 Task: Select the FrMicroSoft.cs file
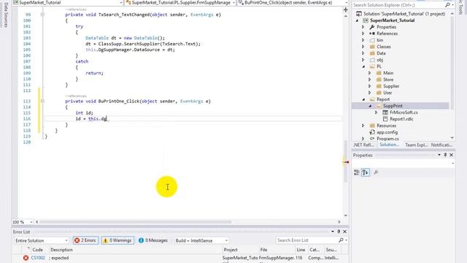pyautogui.click(x=404, y=113)
